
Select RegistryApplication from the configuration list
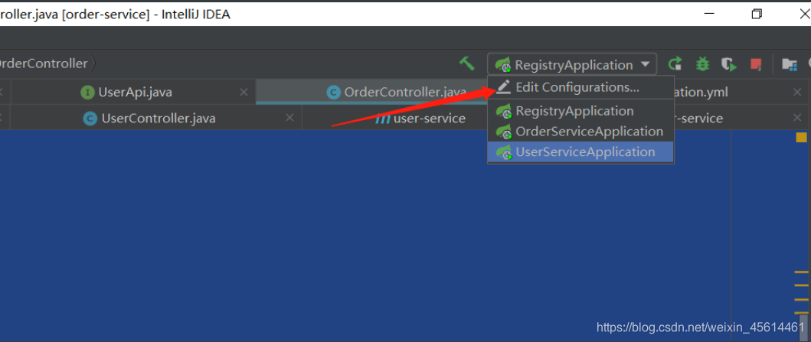(580, 111)
